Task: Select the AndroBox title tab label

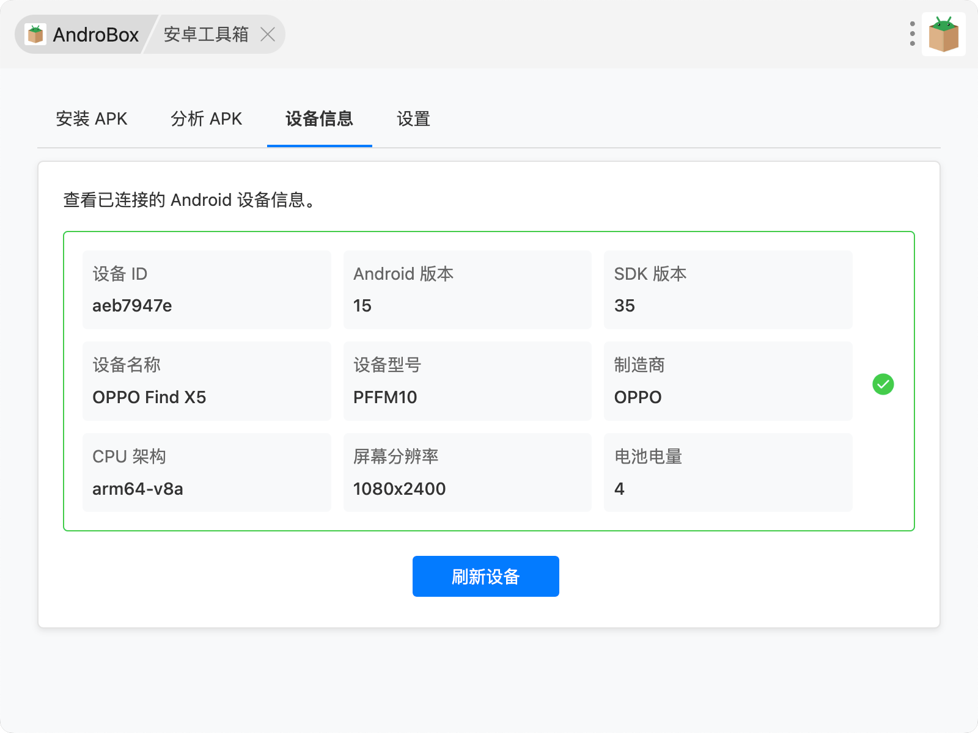Action: tap(96, 34)
